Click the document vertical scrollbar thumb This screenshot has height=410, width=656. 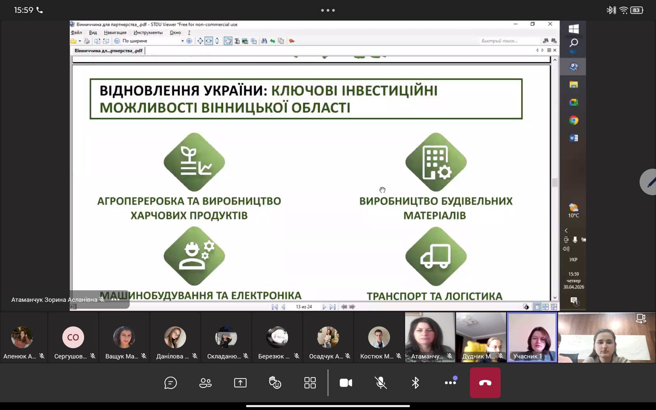555,182
